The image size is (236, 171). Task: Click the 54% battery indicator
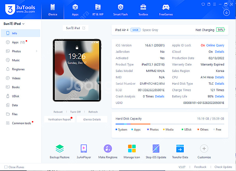point(220,30)
